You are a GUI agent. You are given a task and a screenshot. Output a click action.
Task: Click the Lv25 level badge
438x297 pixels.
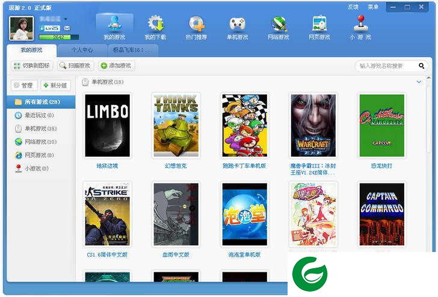[50, 28]
